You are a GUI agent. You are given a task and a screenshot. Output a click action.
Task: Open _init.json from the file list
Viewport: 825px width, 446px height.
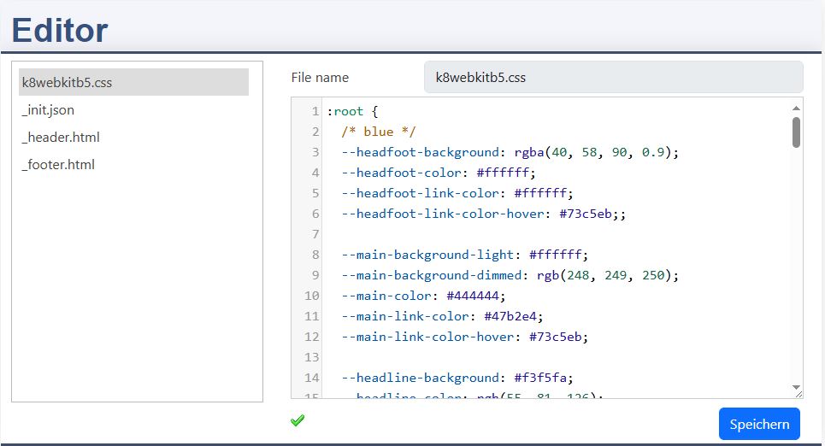coord(133,110)
